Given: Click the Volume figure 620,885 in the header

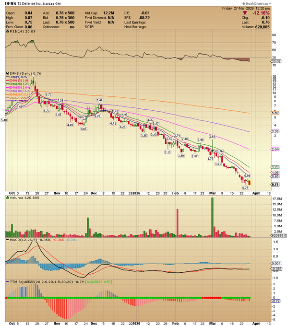Looking at the screenshot, I should (262, 27).
